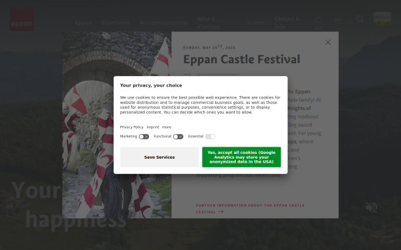The width and height of the screenshot is (401, 250).
Task: Open the Eppan menu item
Action: point(84,23)
